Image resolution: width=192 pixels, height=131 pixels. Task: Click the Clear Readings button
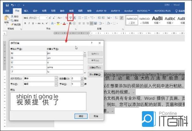(x=95, y=67)
